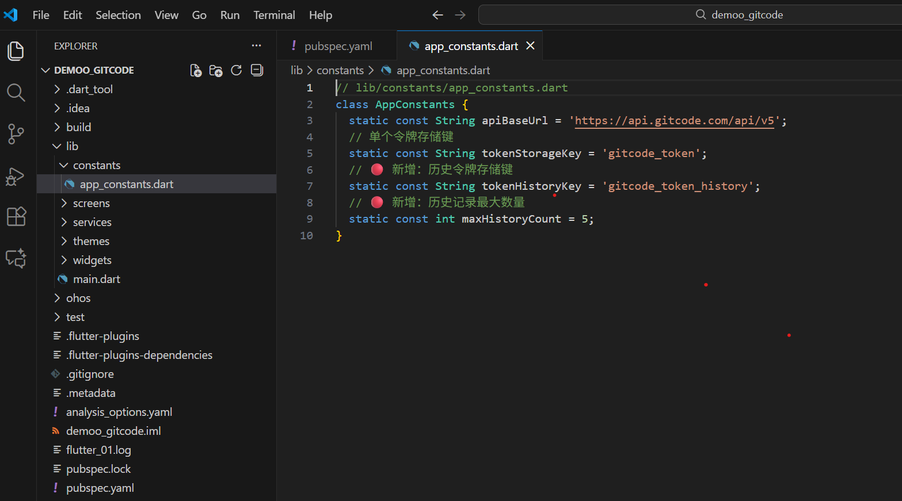Click AppConstants class name on line 2
Viewport: 902px width, 501px height.
point(415,104)
